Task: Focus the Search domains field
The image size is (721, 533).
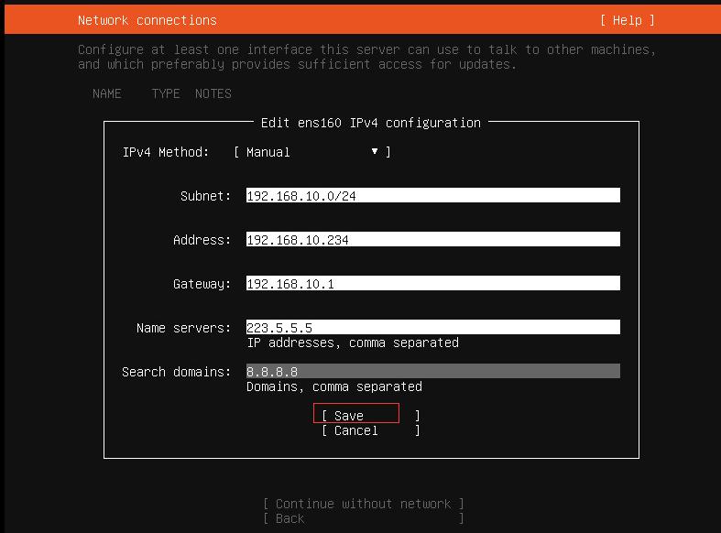Action: click(432, 372)
